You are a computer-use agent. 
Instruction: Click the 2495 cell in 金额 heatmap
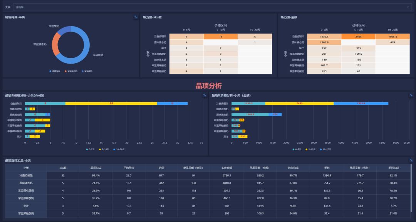[x=358, y=37]
